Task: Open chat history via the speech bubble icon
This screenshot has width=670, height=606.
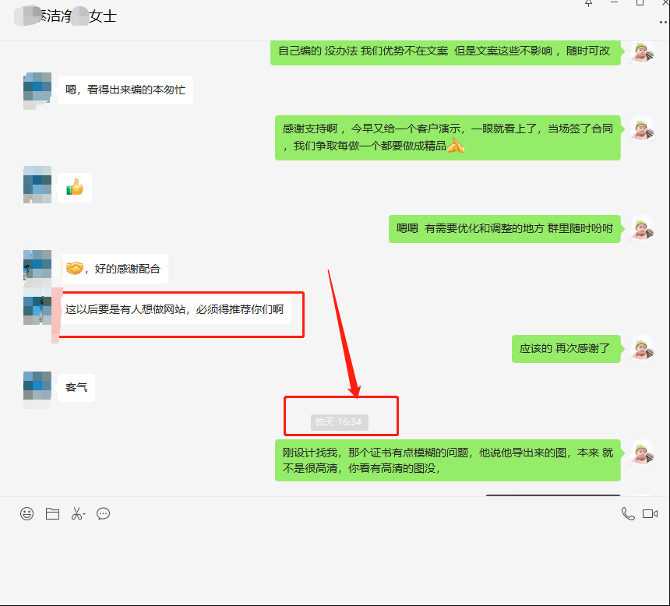Action: coord(103,514)
